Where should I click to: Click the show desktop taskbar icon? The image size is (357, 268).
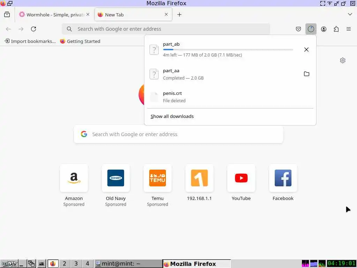click(x=22, y=264)
